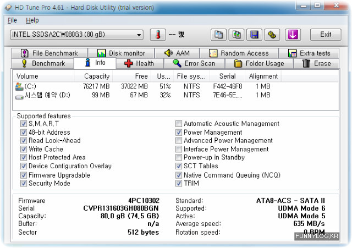This screenshot has height=248, width=352.
Task: Click the UDMA Mode 6 supported value
Action: point(301,208)
